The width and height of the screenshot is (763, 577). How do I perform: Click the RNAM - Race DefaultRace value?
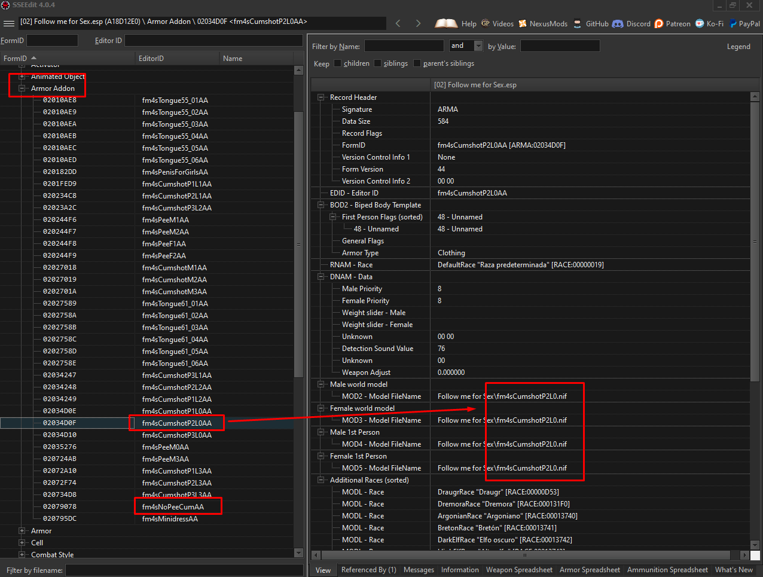(x=520, y=265)
